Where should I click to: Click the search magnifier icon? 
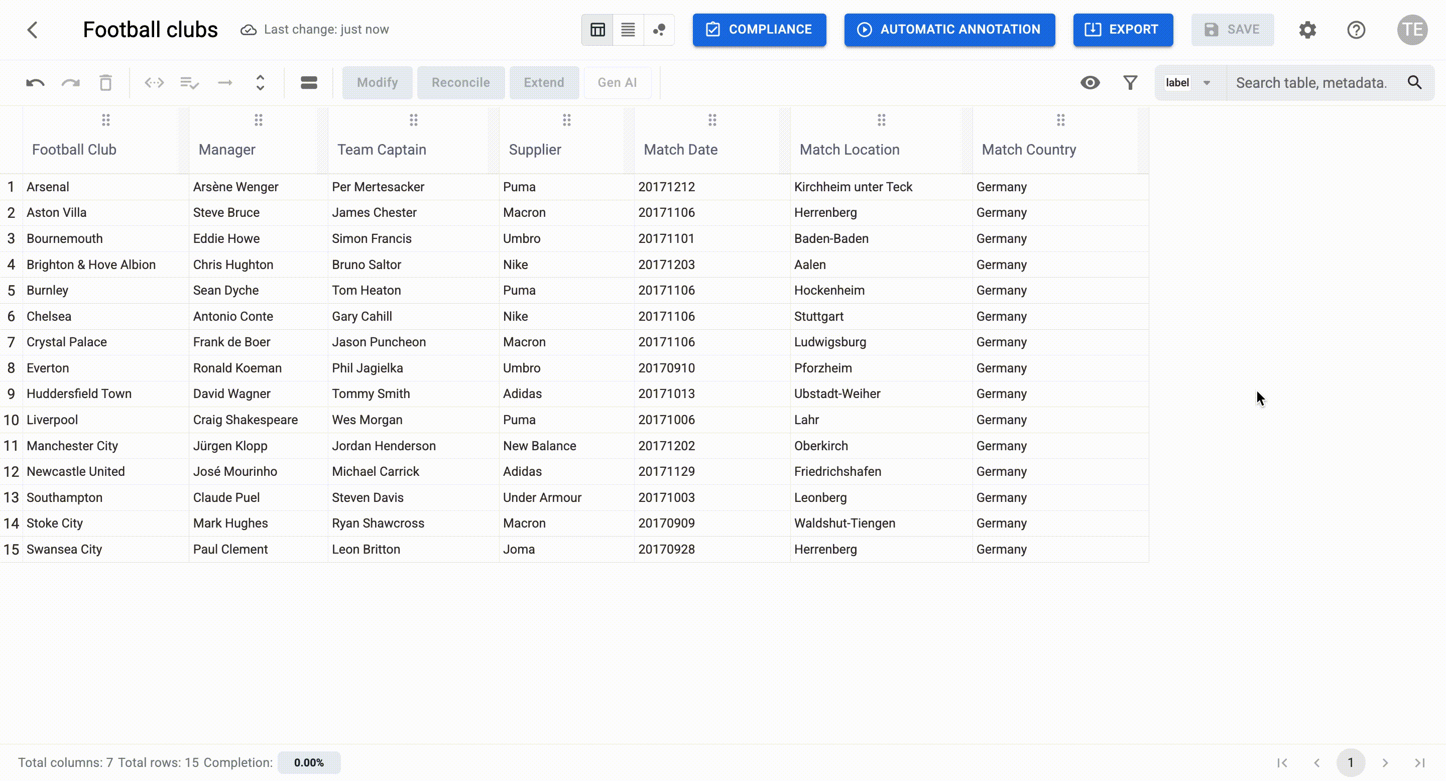(x=1414, y=83)
